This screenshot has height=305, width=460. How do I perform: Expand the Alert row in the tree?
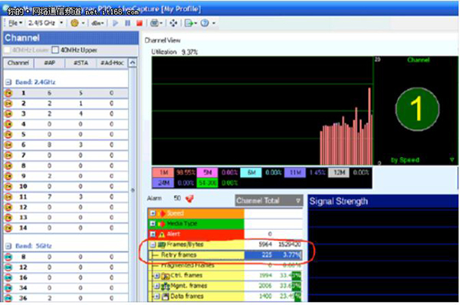click(153, 234)
